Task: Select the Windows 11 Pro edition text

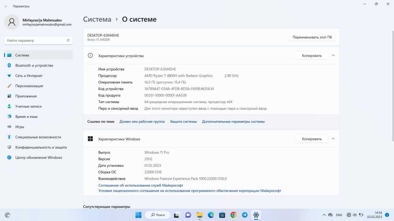Action: (157, 152)
